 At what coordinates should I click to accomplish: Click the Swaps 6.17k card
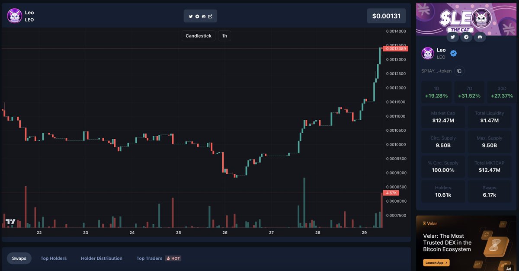pos(489,191)
